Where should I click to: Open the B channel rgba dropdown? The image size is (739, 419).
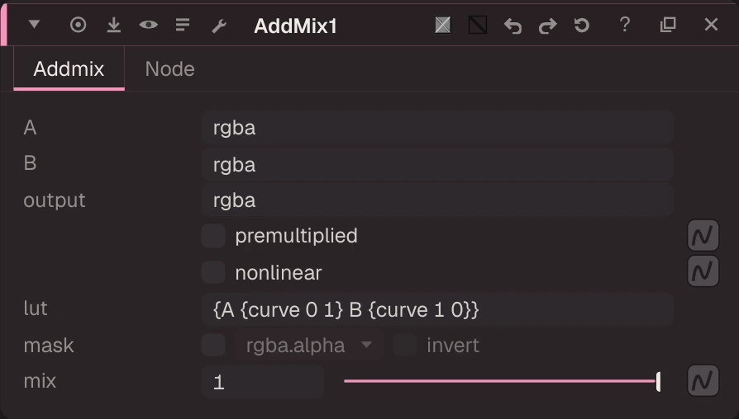click(437, 165)
